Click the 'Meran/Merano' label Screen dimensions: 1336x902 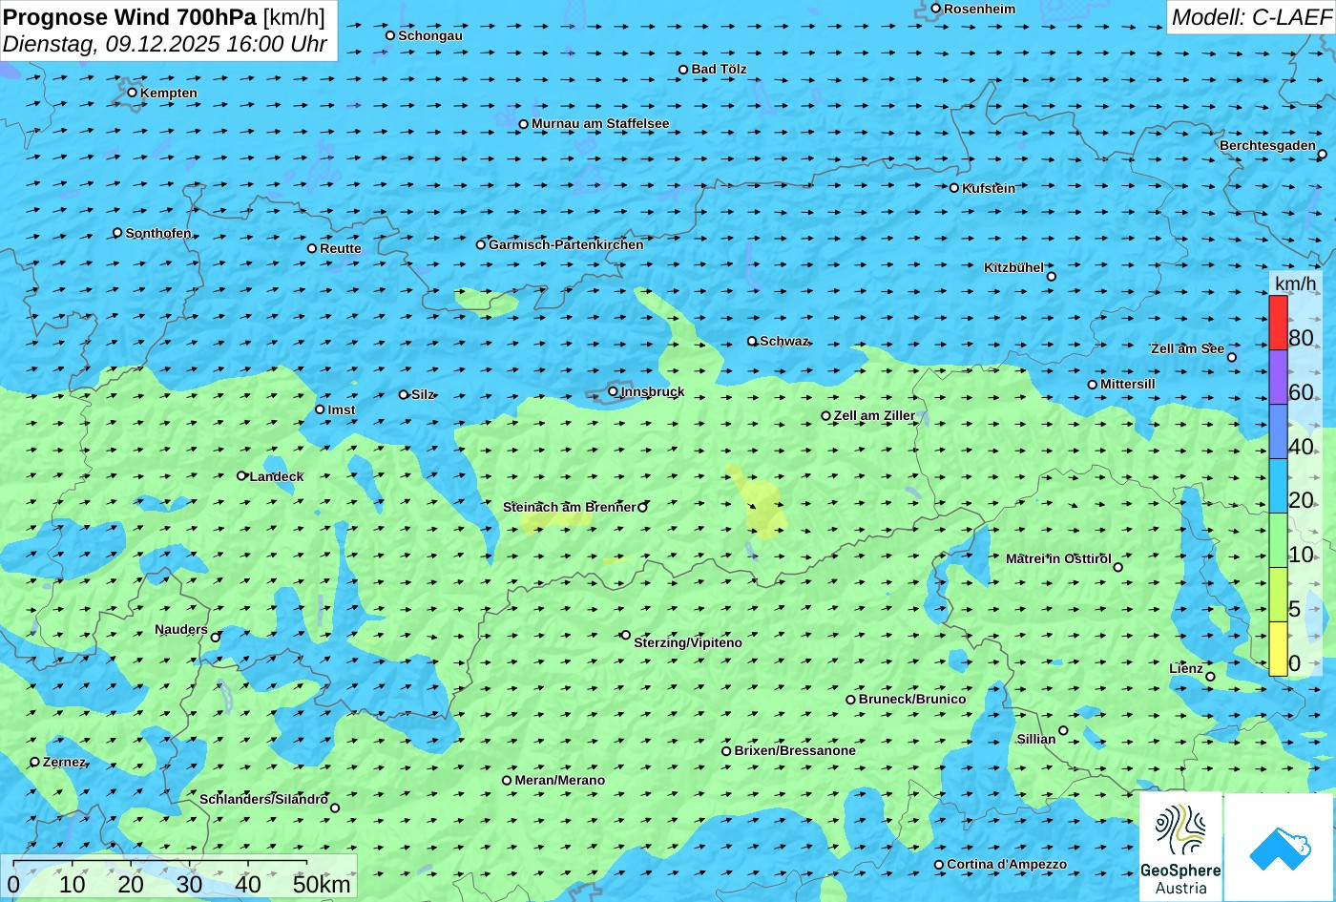pos(560,780)
